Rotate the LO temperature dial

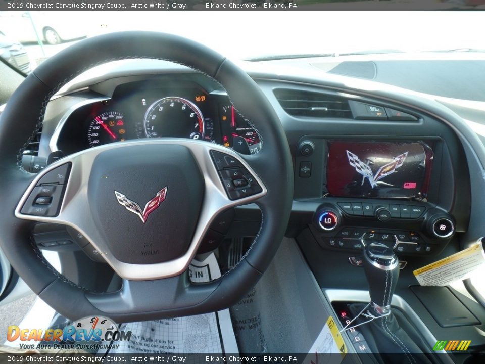(328, 221)
